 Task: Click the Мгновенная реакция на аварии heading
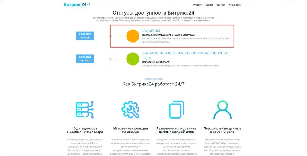coord(130,130)
